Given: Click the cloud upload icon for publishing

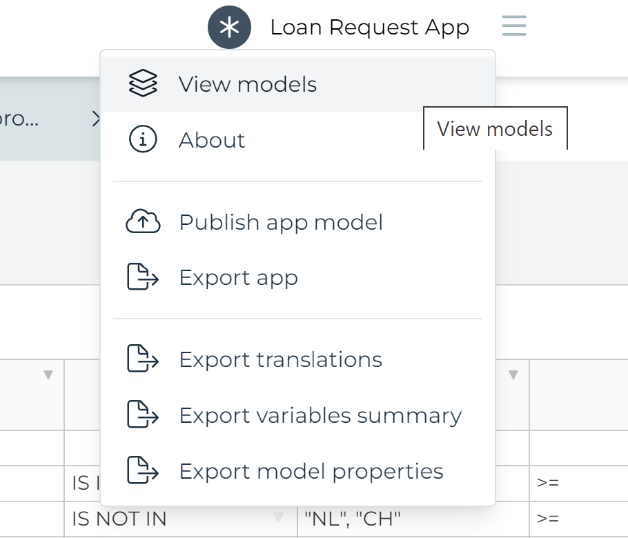Looking at the screenshot, I should pyautogui.click(x=142, y=222).
